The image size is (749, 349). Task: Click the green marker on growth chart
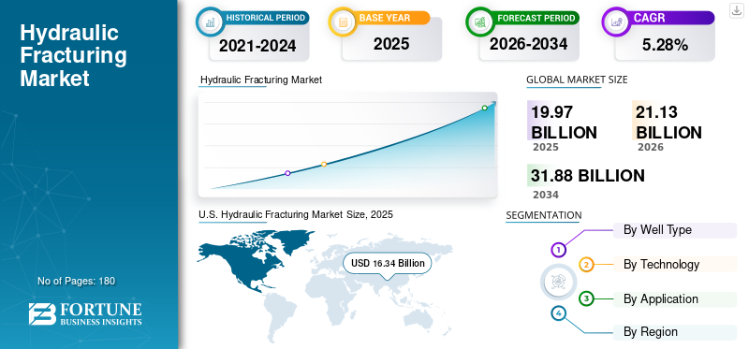(484, 108)
